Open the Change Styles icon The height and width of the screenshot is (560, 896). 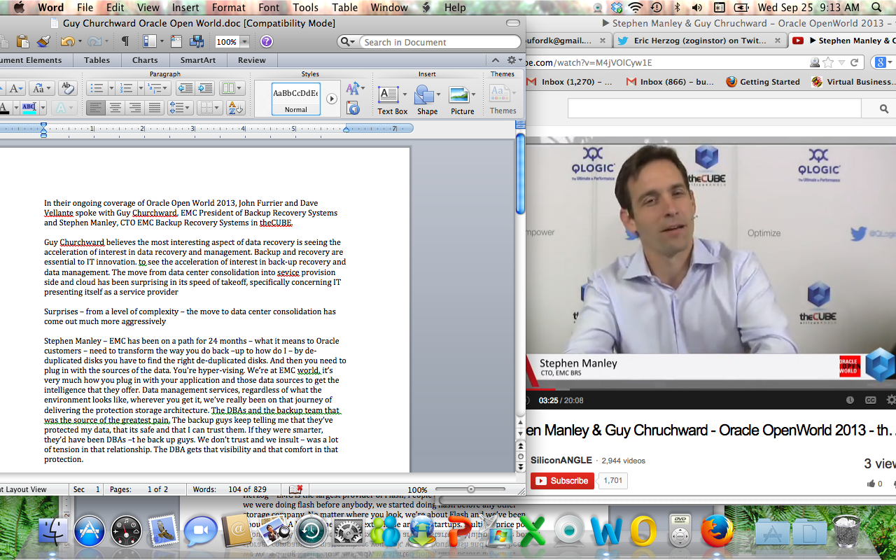(354, 88)
